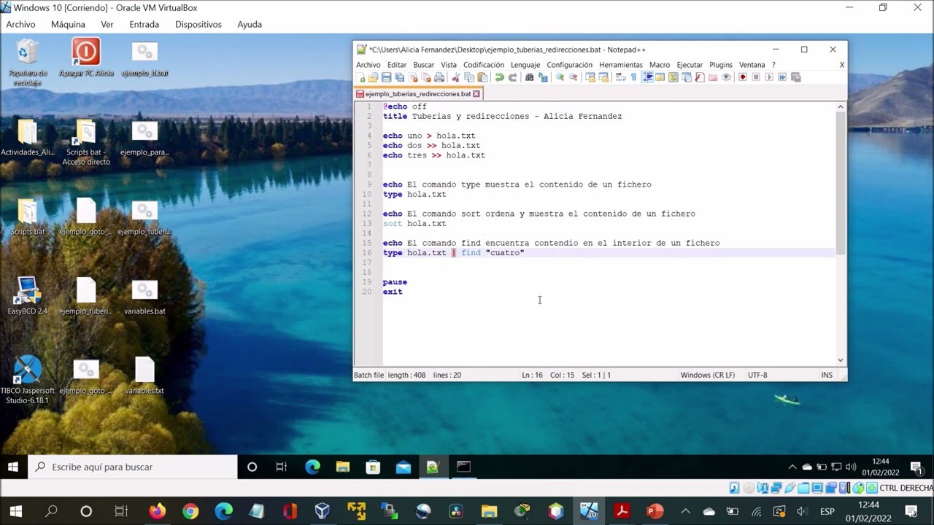Click the Replace toolbar icon

[x=543, y=77]
